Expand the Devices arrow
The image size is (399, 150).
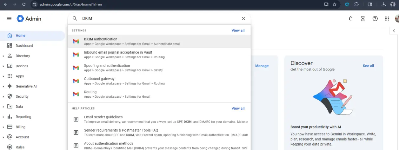point(3,66)
